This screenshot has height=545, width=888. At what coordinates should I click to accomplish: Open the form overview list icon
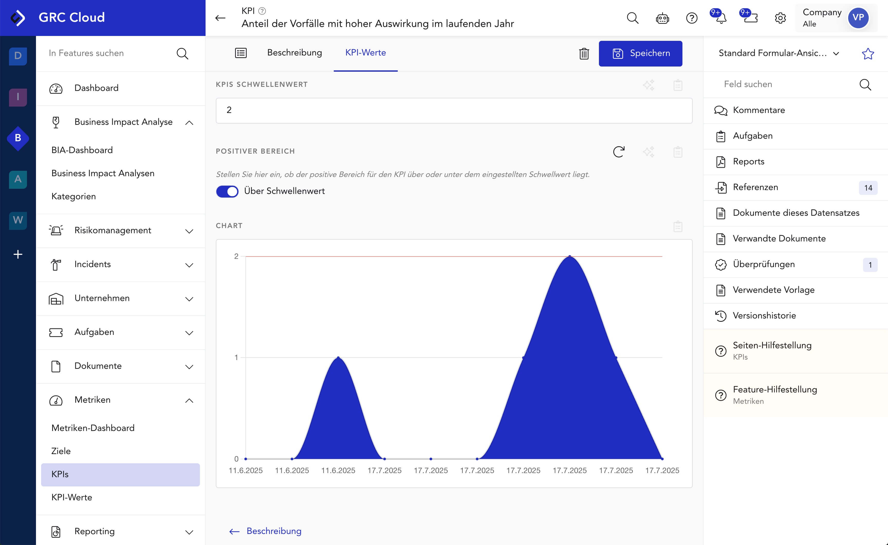click(241, 53)
